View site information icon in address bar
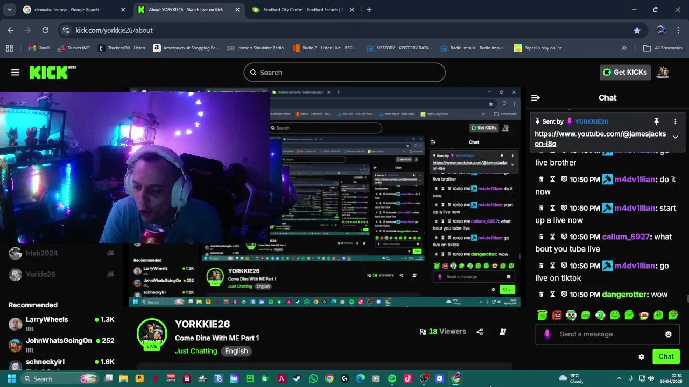This screenshot has height=387, width=689. click(65, 31)
